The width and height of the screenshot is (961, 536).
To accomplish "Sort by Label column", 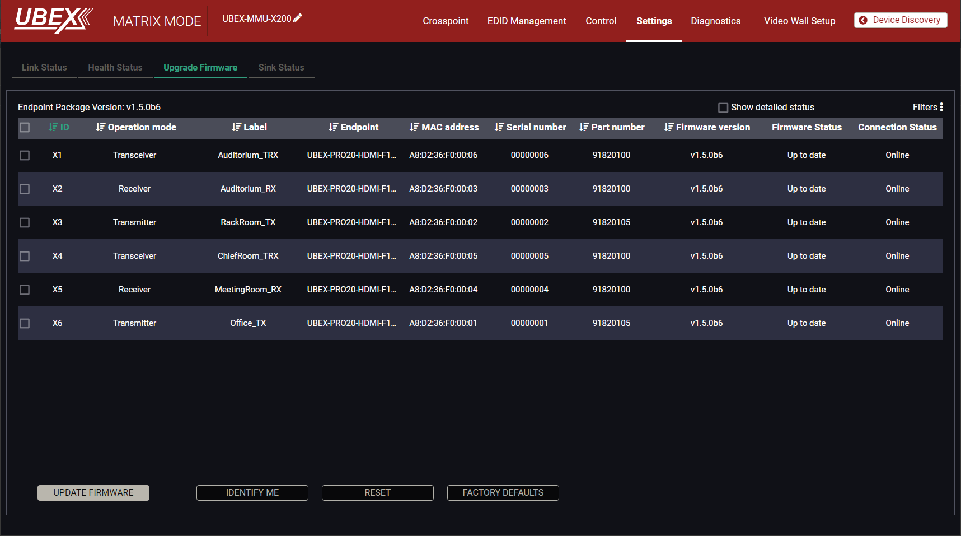I will (x=249, y=127).
